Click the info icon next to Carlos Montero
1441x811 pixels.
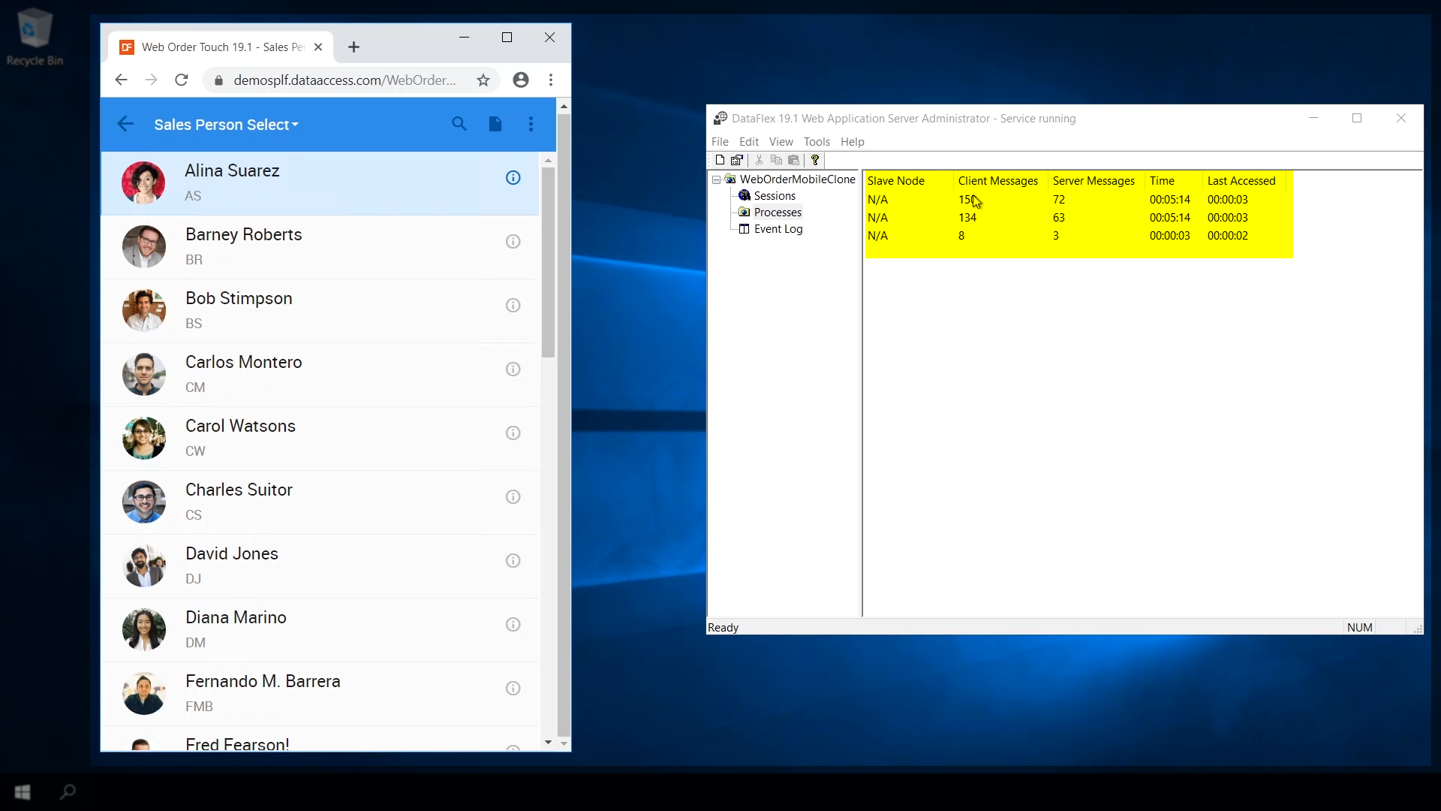[x=513, y=369]
